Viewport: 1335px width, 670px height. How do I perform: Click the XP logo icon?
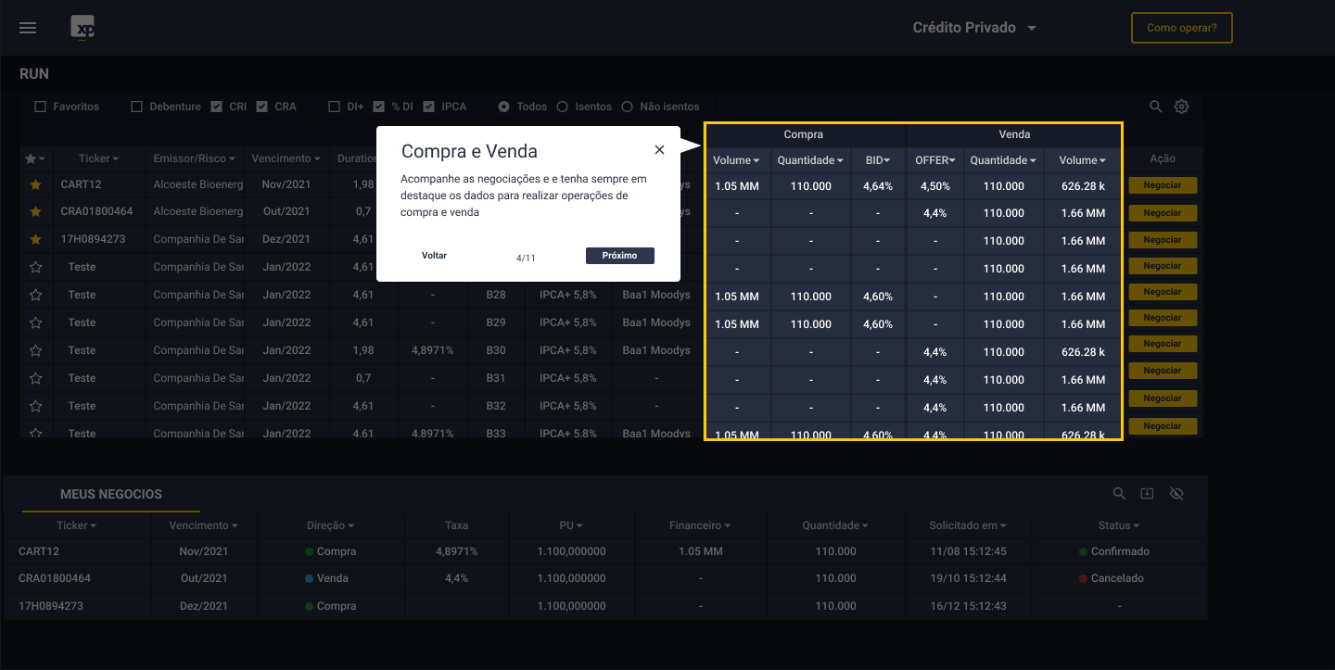83,28
